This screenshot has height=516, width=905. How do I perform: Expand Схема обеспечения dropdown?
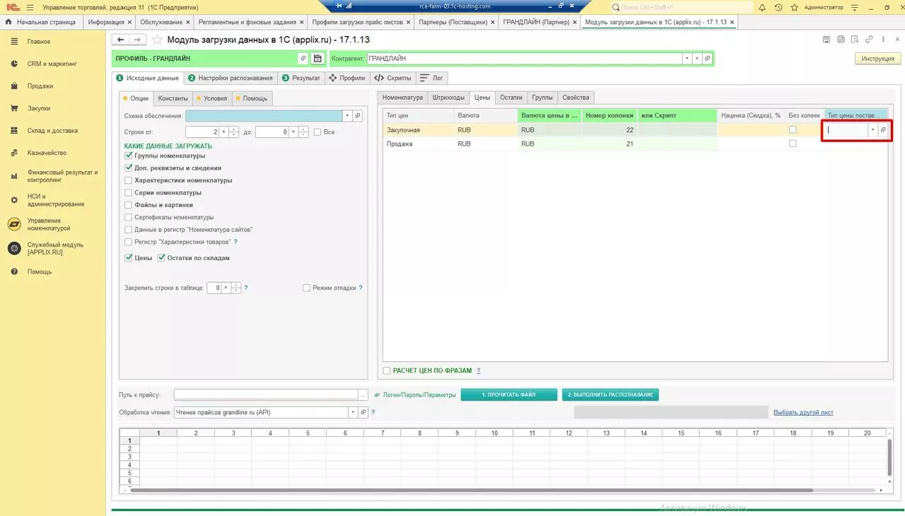pyautogui.click(x=347, y=115)
